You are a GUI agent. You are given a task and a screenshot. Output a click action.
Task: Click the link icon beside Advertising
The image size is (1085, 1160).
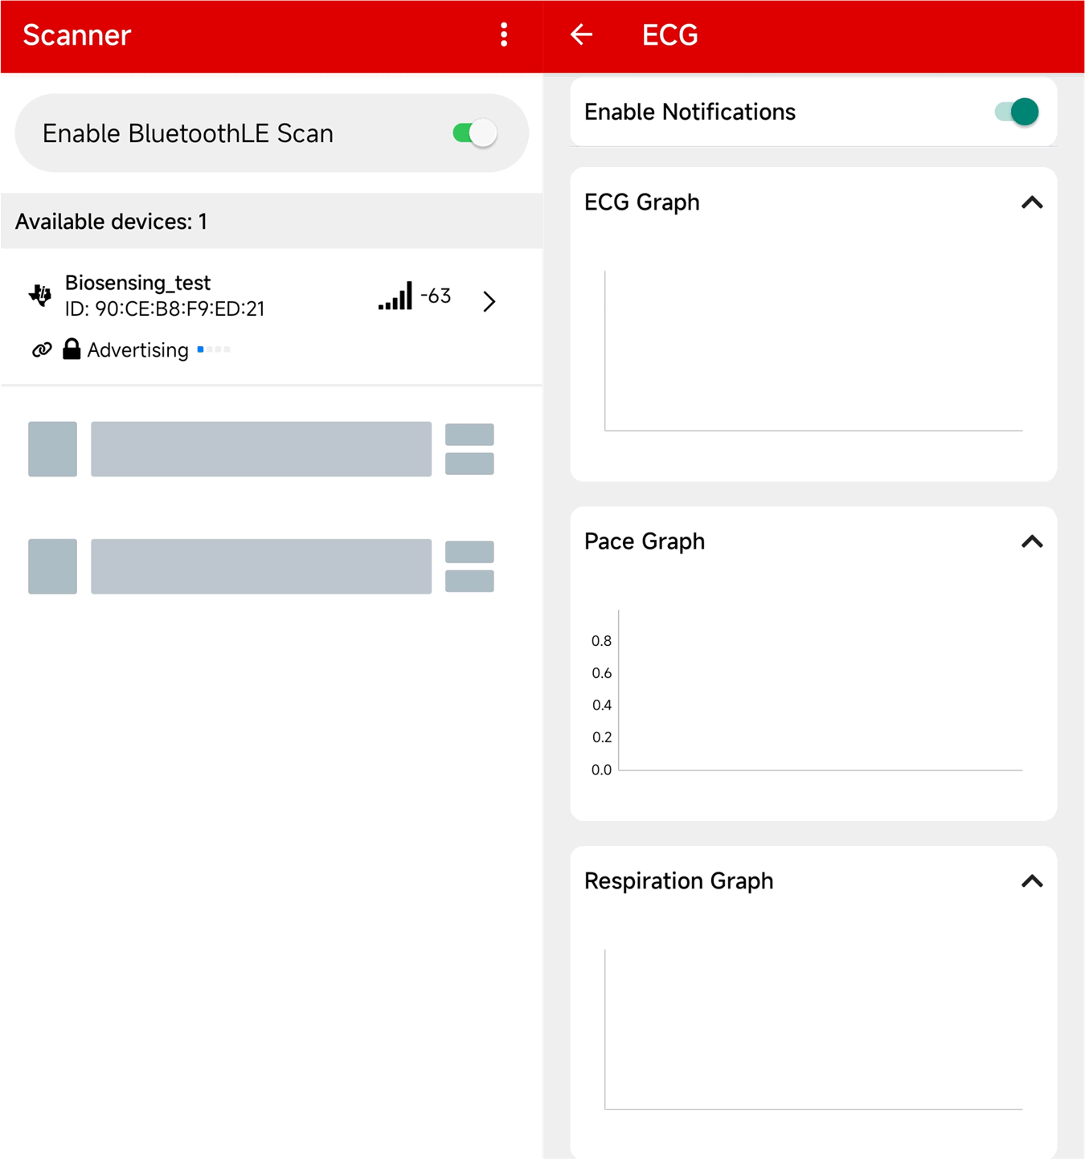coord(42,349)
